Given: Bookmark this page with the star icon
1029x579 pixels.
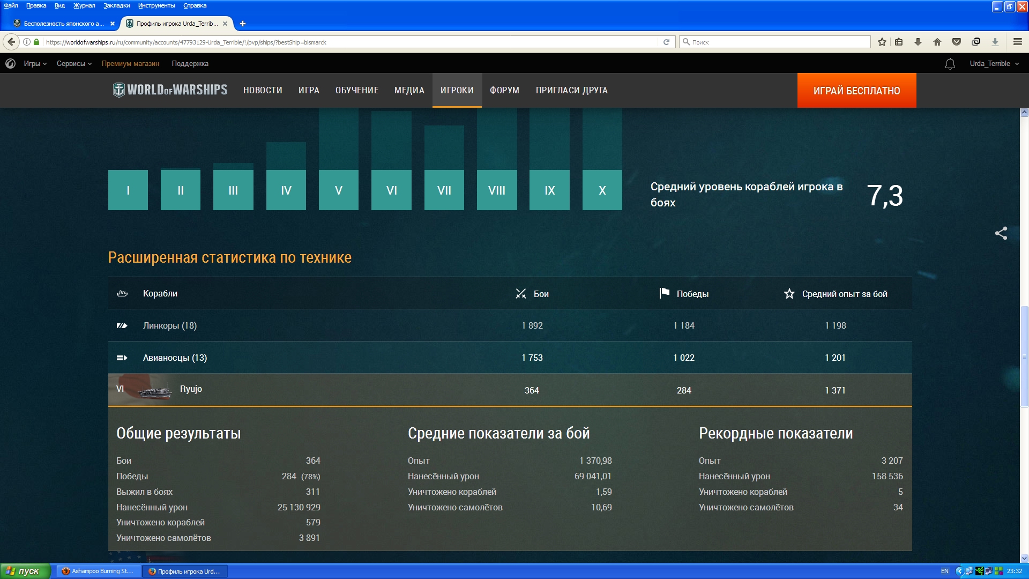Looking at the screenshot, I should (882, 42).
